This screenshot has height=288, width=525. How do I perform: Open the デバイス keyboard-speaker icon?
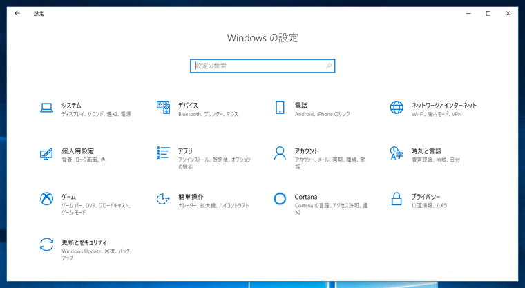[x=164, y=108]
